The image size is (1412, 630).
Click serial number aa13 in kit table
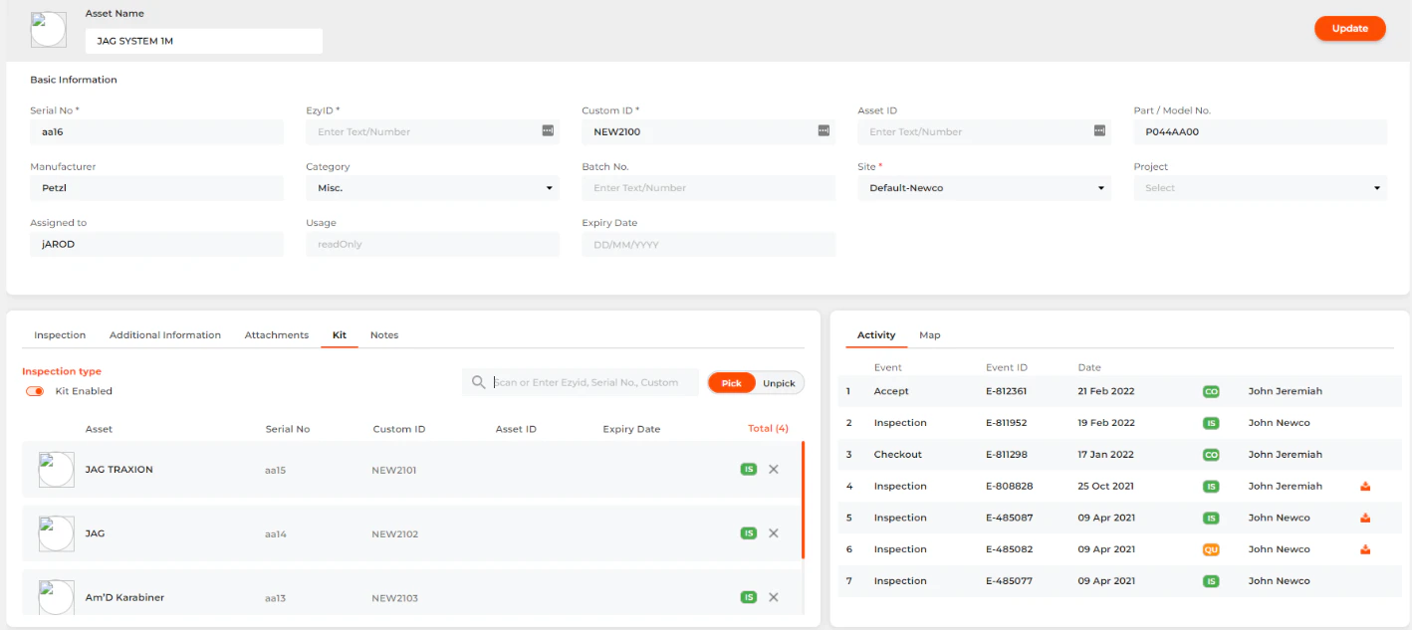pyautogui.click(x=276, y=598)
